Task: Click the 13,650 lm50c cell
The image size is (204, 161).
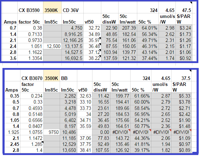Action: coord(68,150)
